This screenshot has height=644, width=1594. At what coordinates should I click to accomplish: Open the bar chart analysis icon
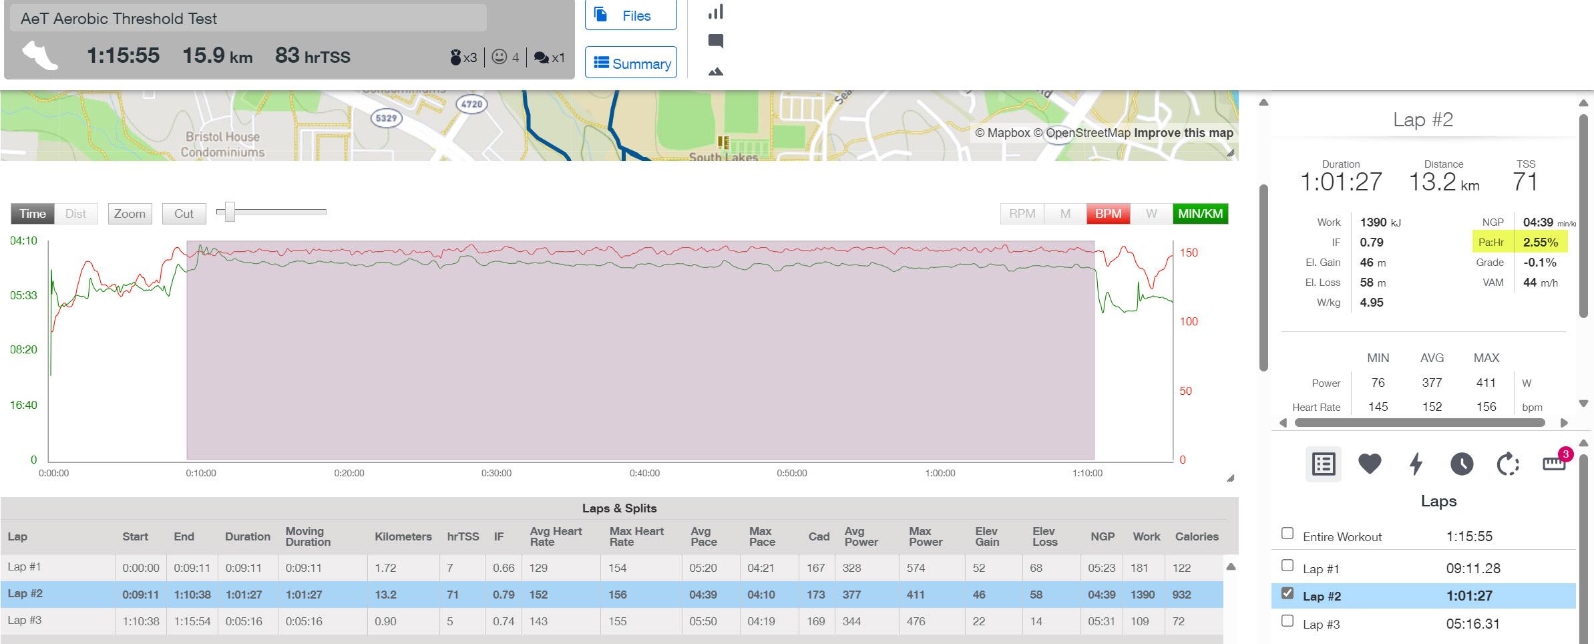click(x=716, y=12)
